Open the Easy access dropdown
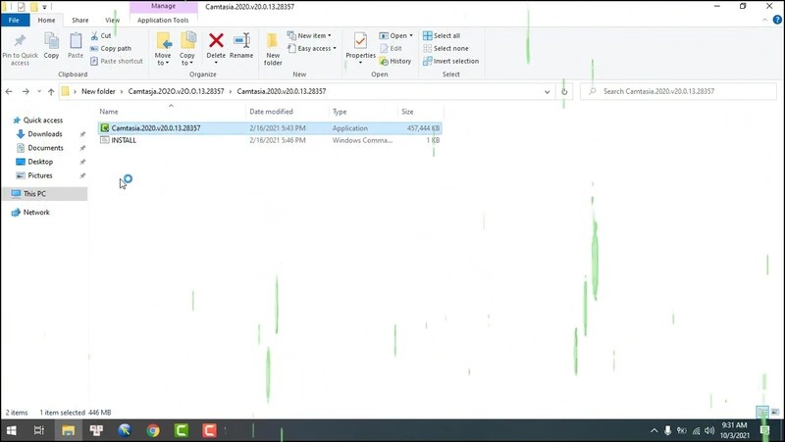This screenshot has height=442, width=785. click(x=312, y=48)
